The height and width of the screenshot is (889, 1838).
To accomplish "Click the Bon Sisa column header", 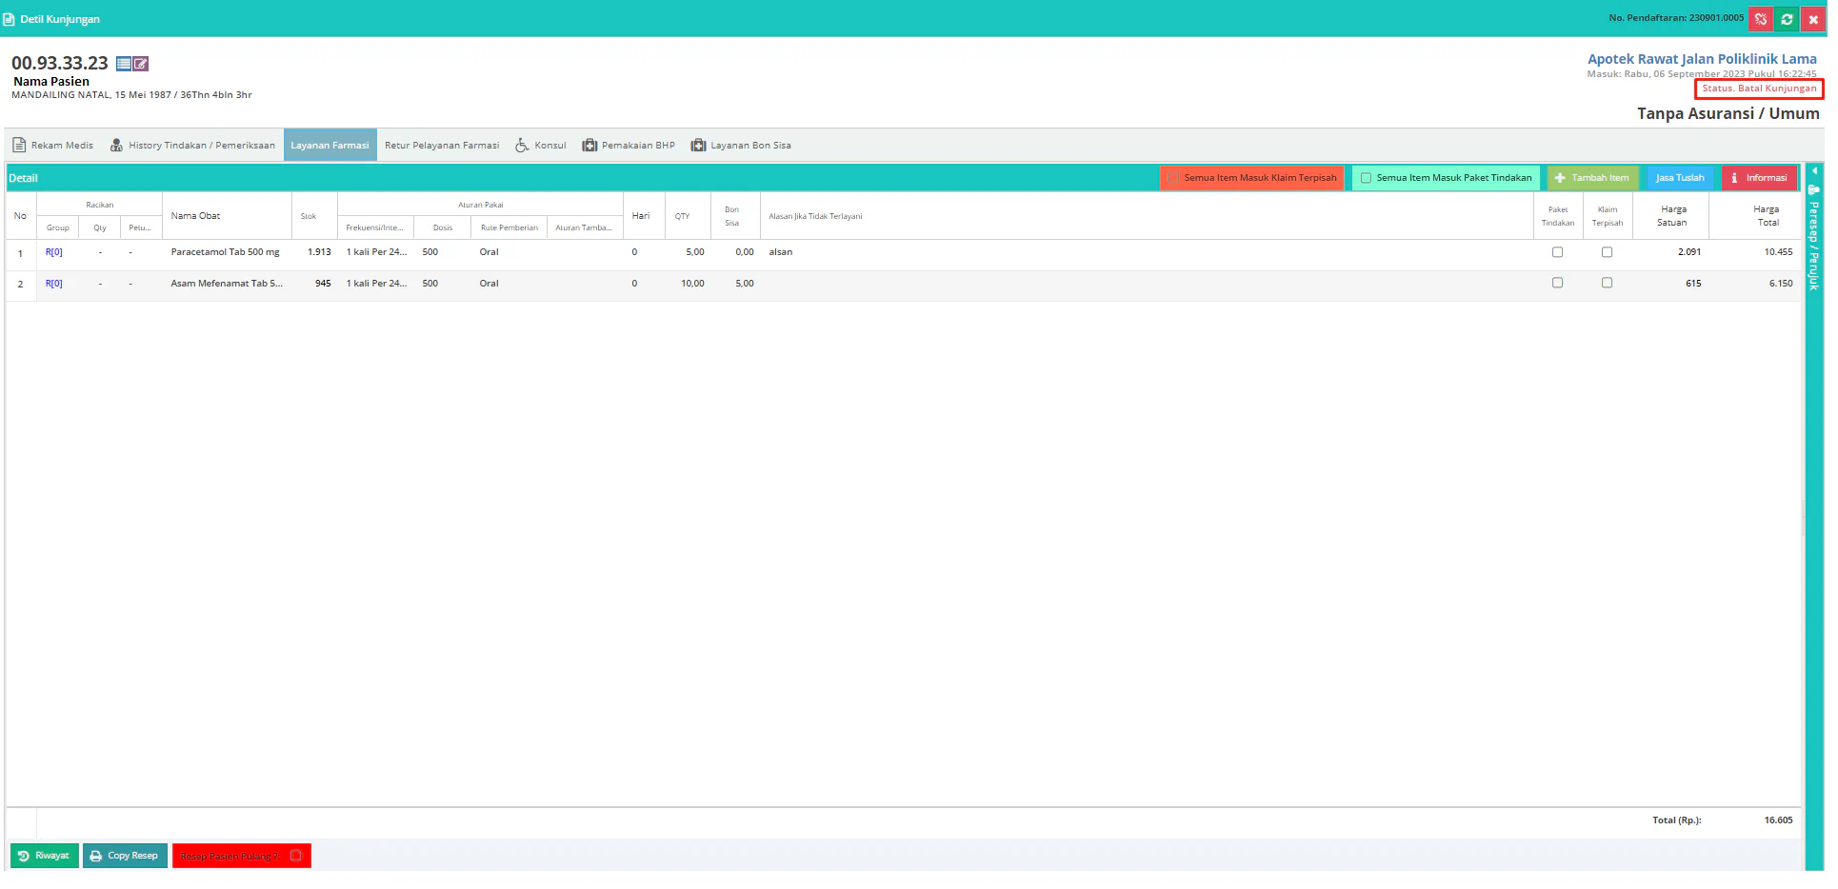I will 735,216.
